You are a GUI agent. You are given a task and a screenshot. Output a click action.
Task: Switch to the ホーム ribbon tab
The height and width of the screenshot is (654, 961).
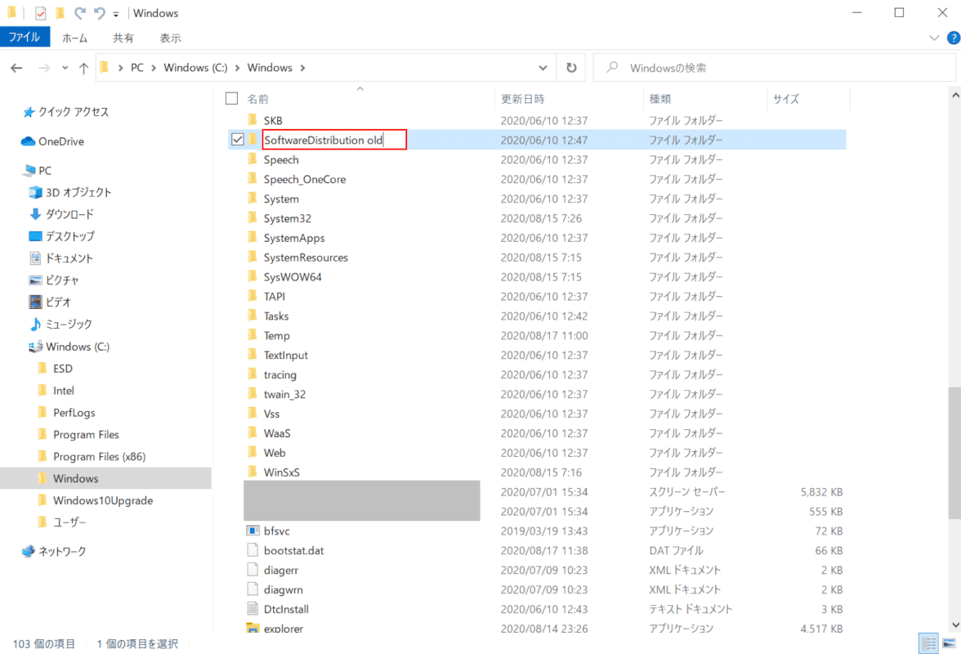75,38
